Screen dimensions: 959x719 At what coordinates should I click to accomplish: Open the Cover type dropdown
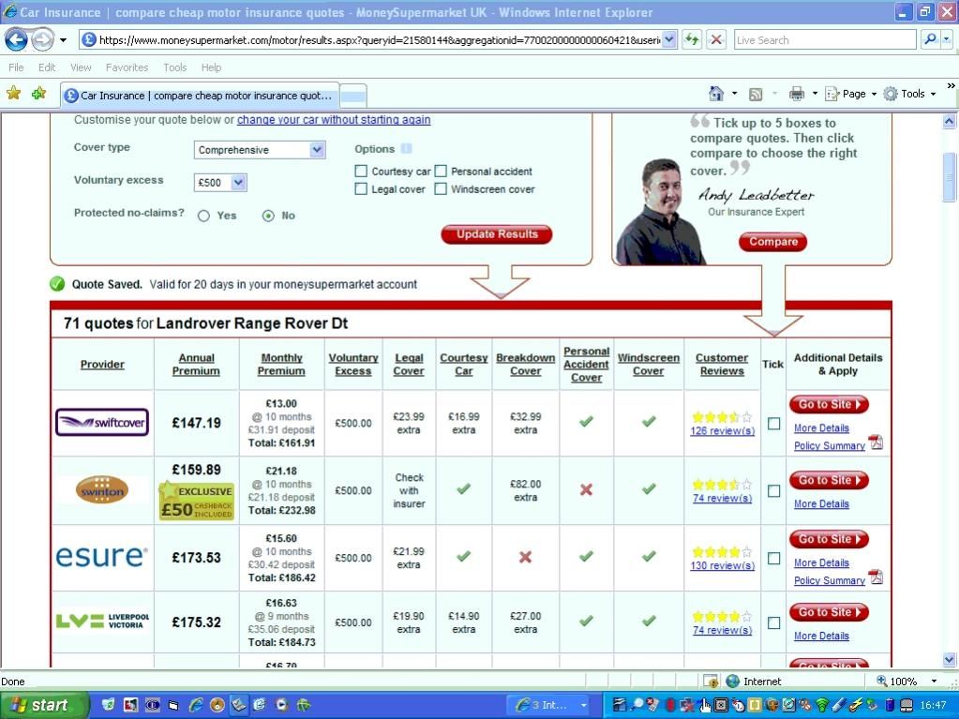click(317, 150)
